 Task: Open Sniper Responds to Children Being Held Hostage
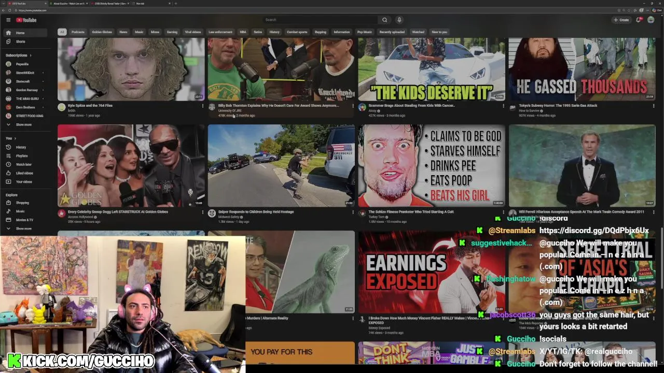256,211
